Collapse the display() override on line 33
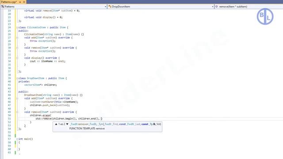Image resolution: width=283 pixels, height=159 pixels. (x=17, y=58)
